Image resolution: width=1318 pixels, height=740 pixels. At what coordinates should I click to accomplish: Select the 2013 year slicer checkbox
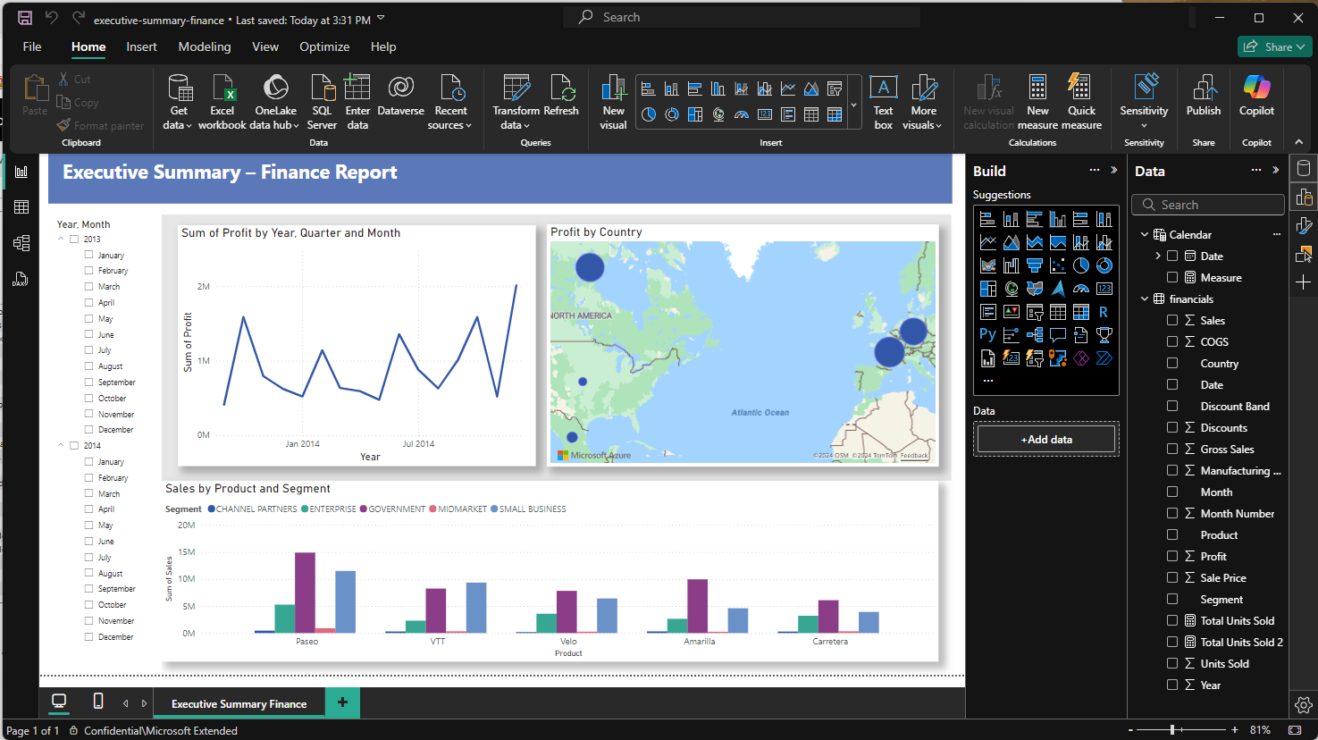coord(75,240)
